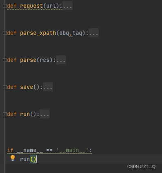Screen dimensions: 162x173
Task: Expand the folded parse_xpath function
Action: pos(4,33)
